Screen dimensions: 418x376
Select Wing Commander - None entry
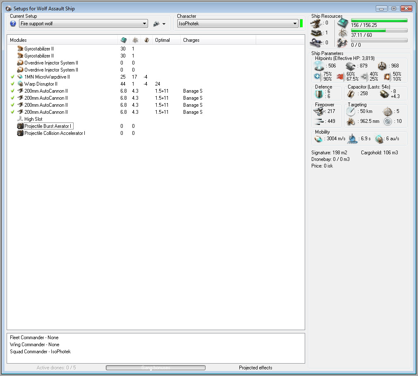click(34, 345)
